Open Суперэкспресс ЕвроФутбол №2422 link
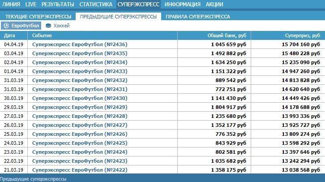The width and height of the screenshot is (325, 182). coord(80,170)
